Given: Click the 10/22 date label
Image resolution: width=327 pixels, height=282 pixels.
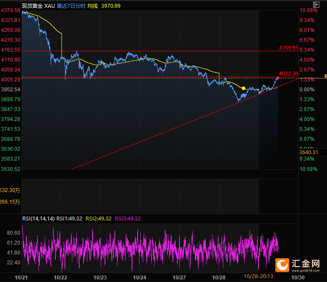Looking at the screenshot, I should [x=61, y=277].
